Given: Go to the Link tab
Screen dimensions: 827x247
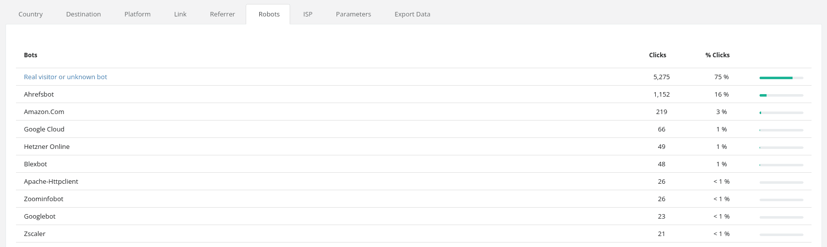Looking at the screenshot, I should tap(180, 14).
